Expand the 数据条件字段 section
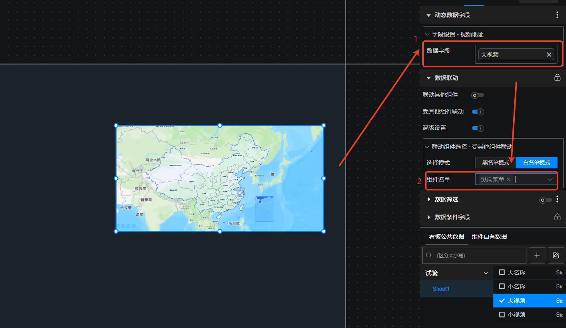Viewport: 566px width, 328px height. click(x=429, y=217)
